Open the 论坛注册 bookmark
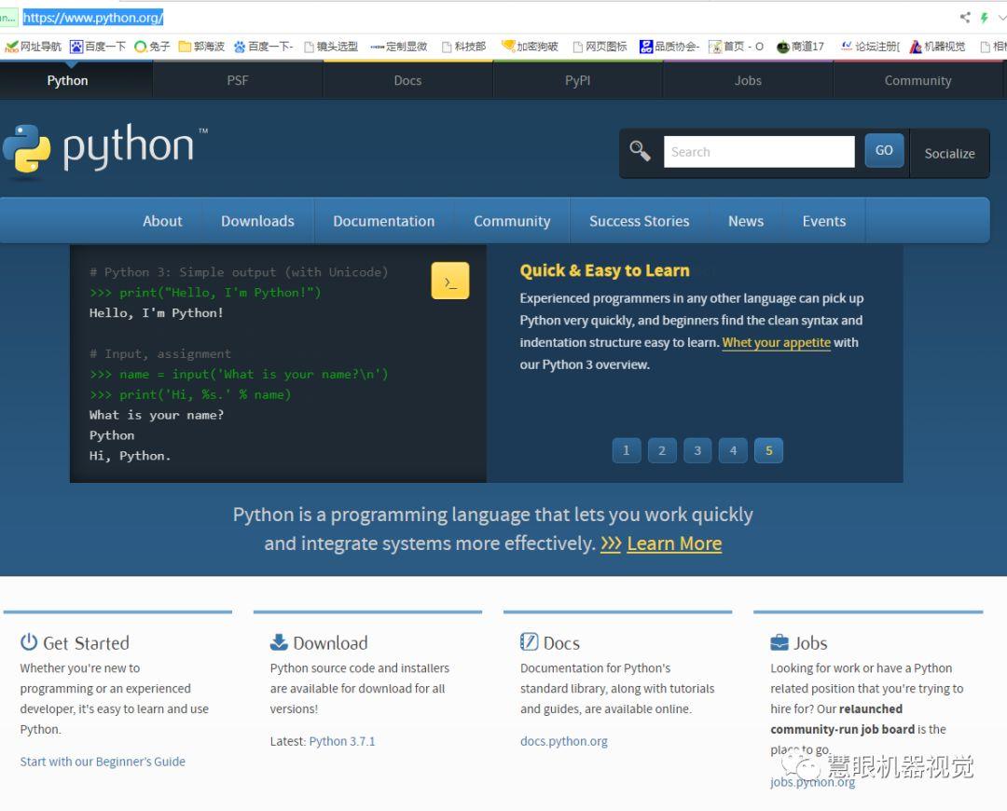1007x811 pixels. pos(870,47)
